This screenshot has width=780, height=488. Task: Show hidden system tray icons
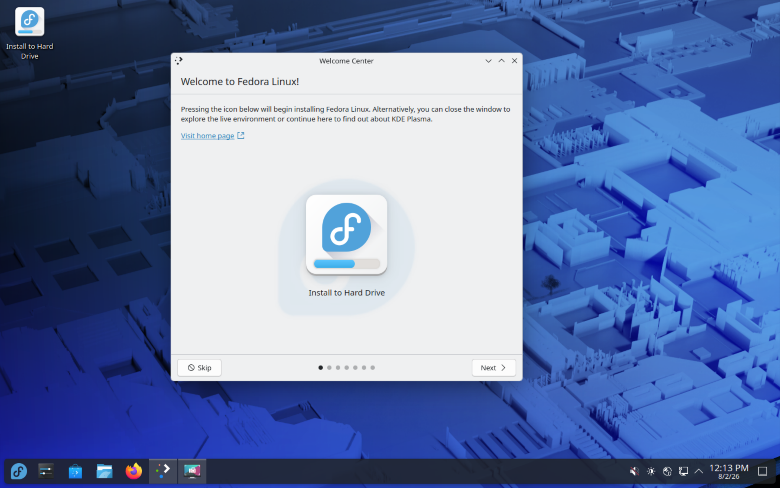coord(699,471)
